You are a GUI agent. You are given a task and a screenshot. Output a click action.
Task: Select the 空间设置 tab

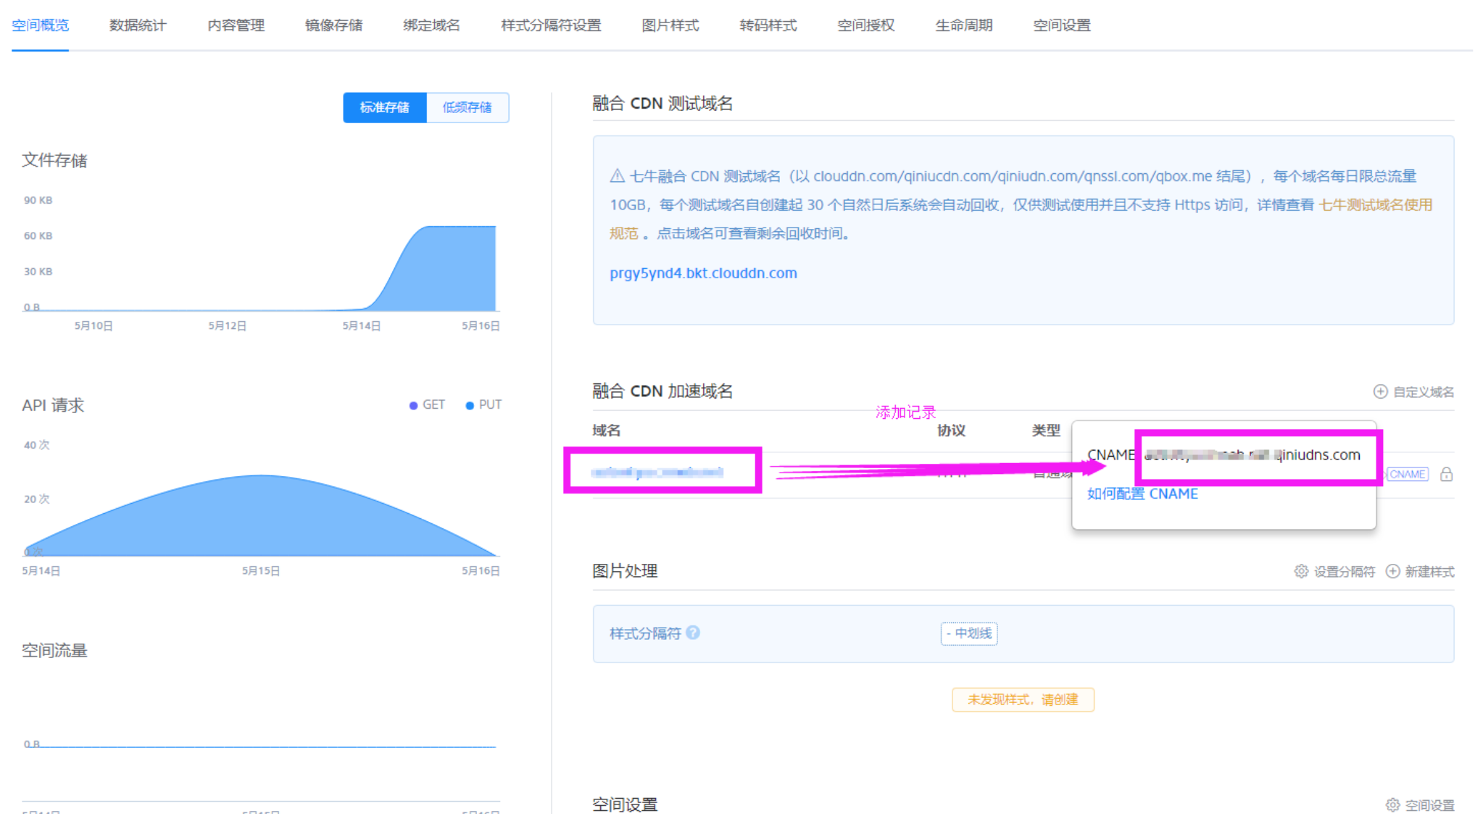(1062, 25)
